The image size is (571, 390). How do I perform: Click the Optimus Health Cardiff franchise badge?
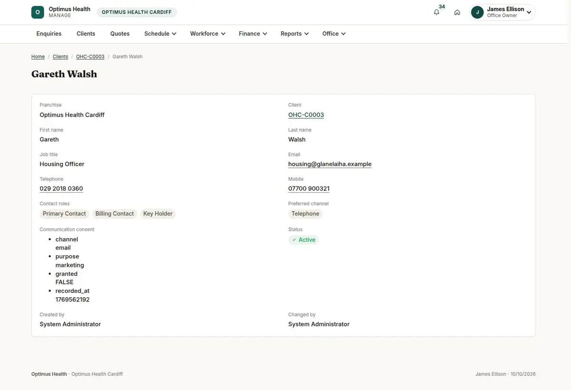click(x=137, y=12)
